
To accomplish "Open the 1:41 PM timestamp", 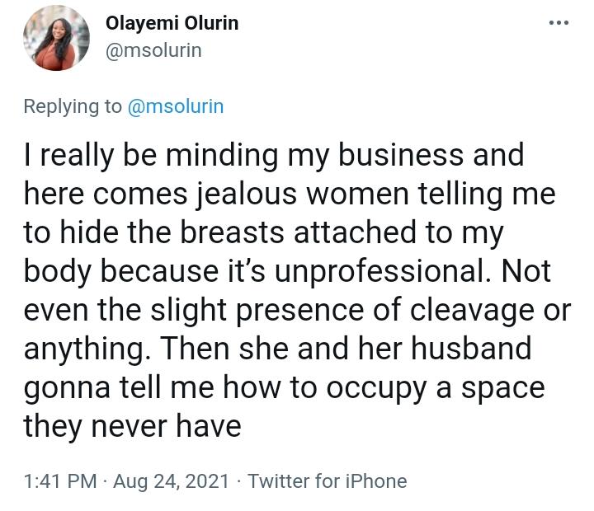I will pyautogui.click(x=60, y=481).
